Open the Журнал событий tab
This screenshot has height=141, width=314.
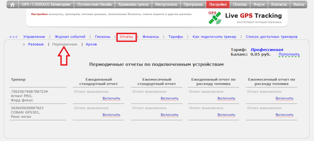70,37
